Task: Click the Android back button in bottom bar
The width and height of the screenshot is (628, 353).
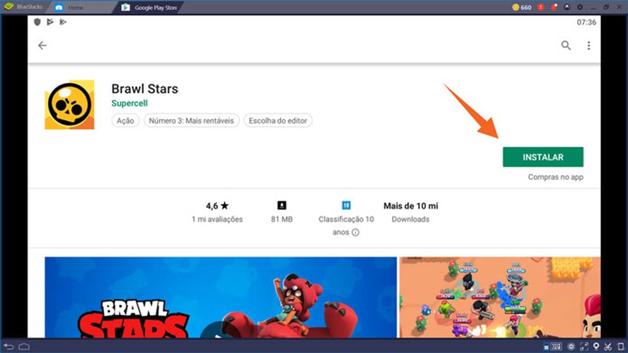Action: 9,346
